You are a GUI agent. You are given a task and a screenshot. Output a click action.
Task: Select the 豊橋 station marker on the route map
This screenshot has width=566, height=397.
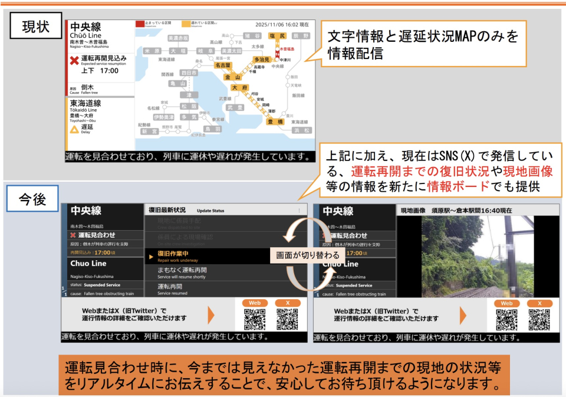tap(275, 122)
